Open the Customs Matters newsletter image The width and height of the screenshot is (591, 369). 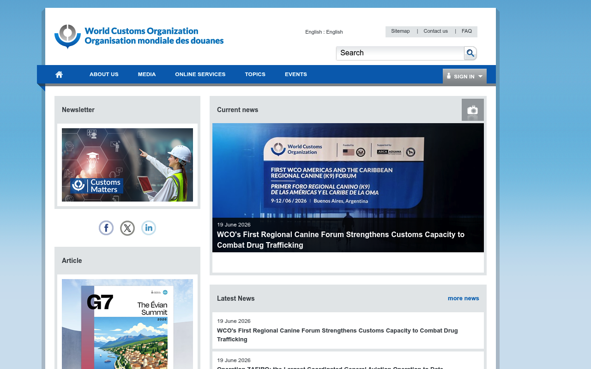(127, 165)
